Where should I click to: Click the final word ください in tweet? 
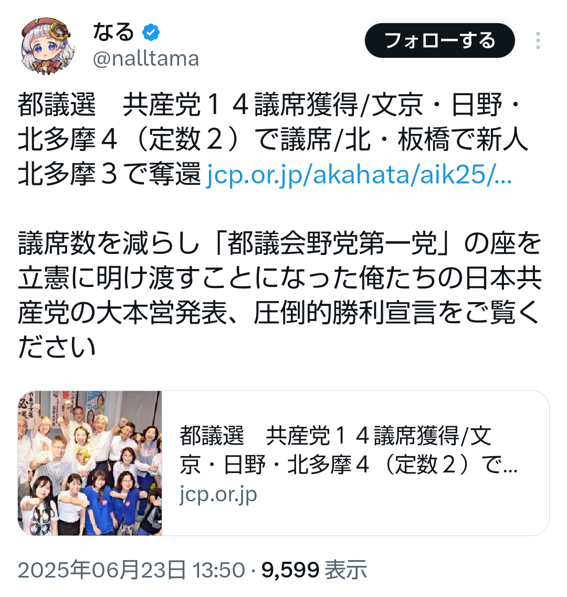coord(57,347)
